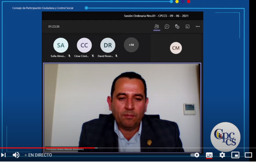This screenshot has height=162, width=256.
Task: Click the meeting timer 01:23:36
Action: pyautogui.click(x=54, y=27)
